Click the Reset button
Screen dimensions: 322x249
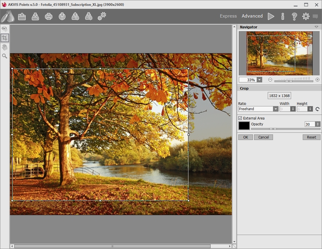[x=311, y=137]
